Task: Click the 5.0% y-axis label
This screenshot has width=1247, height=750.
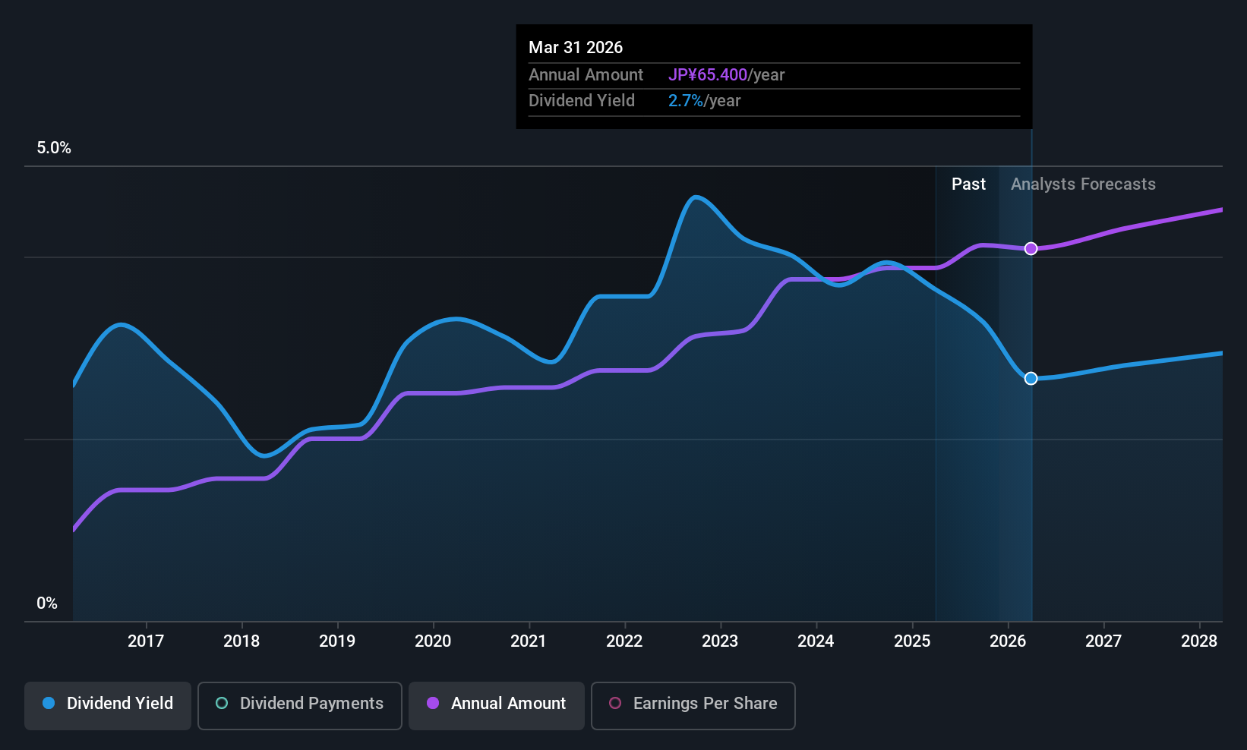Action: tap(54, 148)
